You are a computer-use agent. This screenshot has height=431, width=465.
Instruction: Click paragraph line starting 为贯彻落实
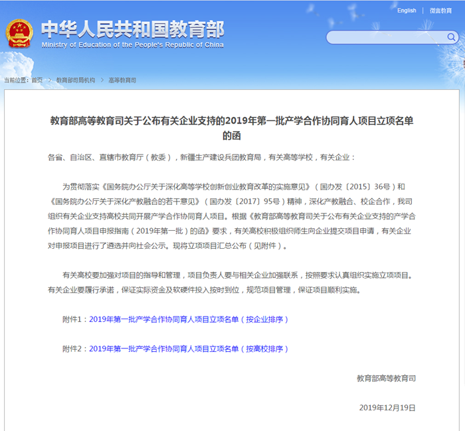point(234,187)
